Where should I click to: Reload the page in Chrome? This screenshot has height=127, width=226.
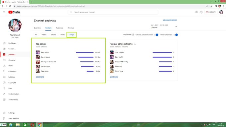point(10,6)
